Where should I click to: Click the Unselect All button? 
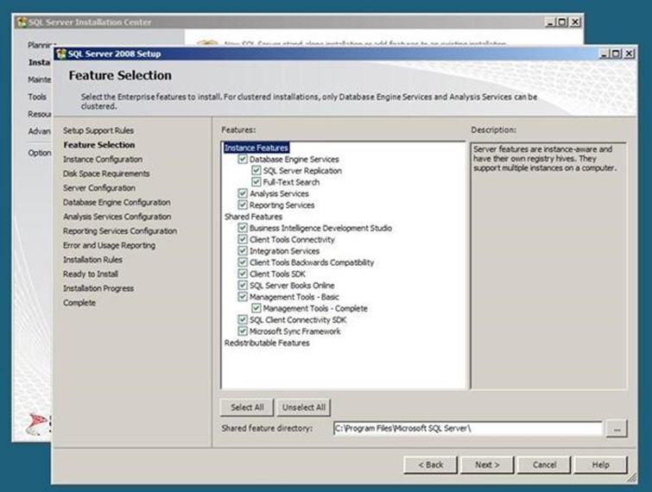304,407
